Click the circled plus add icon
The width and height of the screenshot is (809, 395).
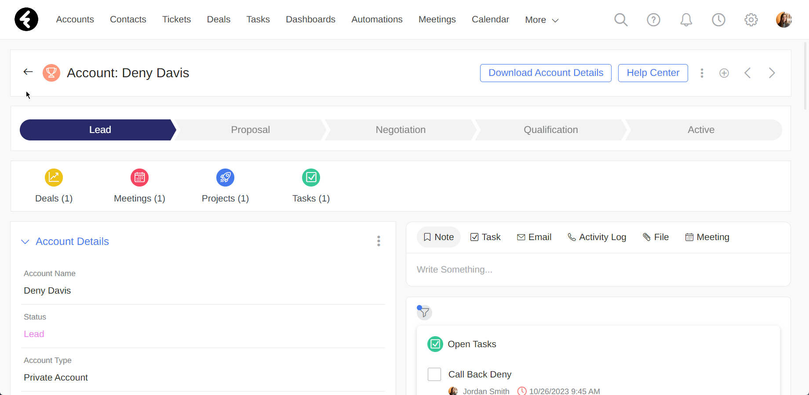tap(724, 73)
